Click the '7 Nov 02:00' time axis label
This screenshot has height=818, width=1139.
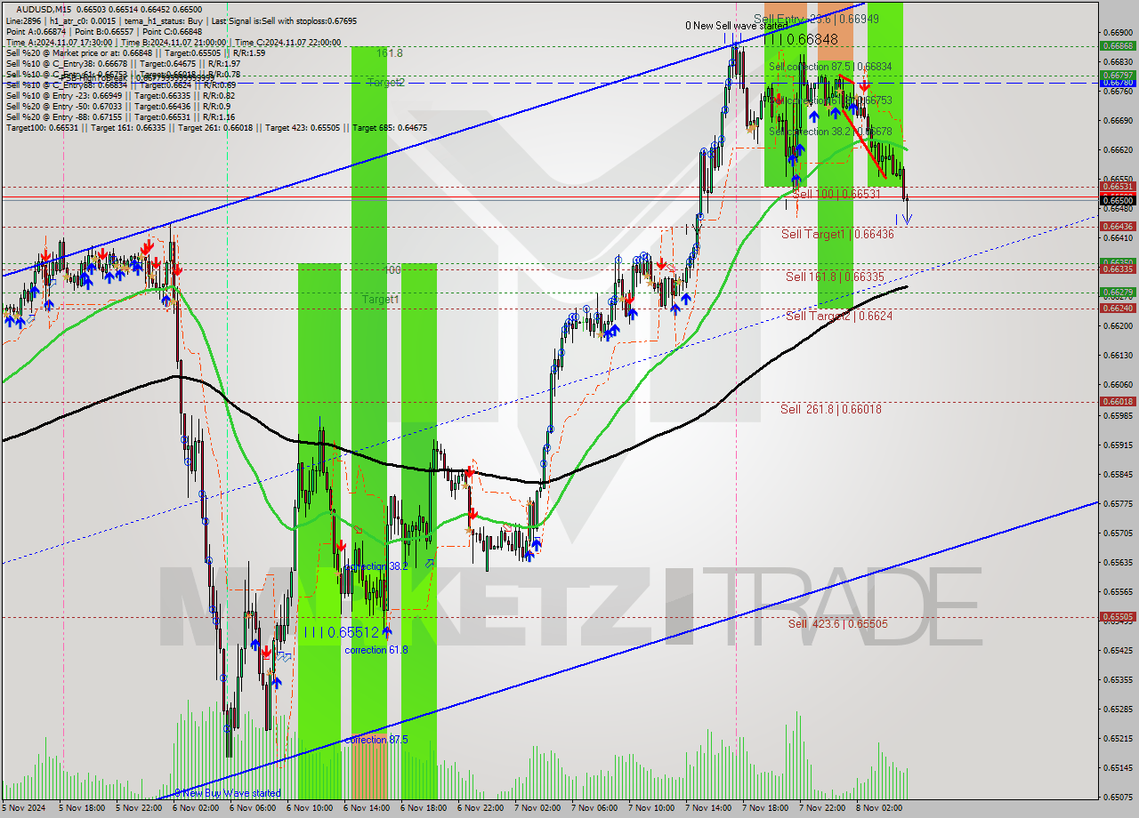[x=538, y=808]
